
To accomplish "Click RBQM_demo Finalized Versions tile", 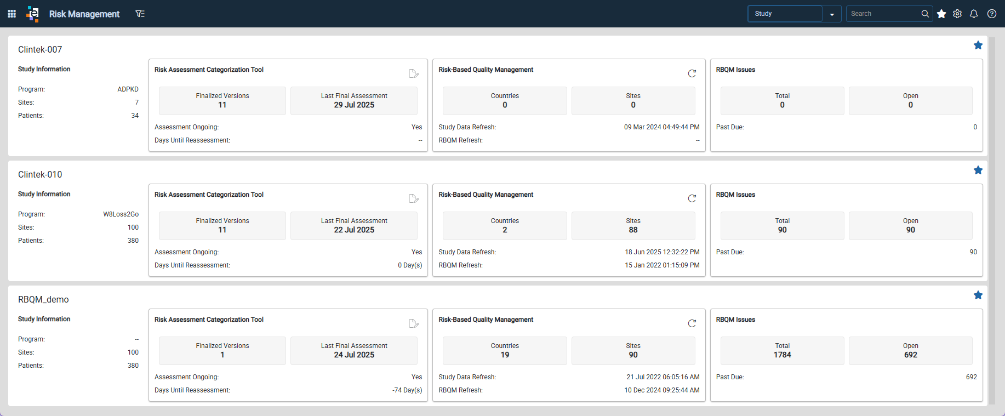I will 222,350.
